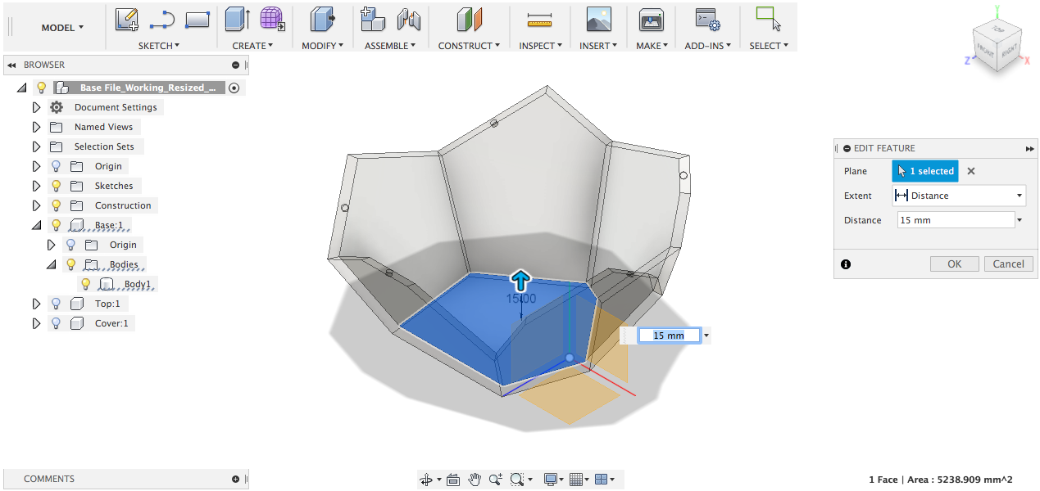Image resolution: width=1040 pixels, height=491 pixels.
Task: Click the New Component assemble icon
Action: [373, 19]
